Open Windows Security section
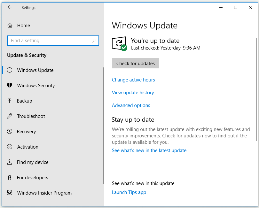The image size is (259, 208). (x=36, y=86)
